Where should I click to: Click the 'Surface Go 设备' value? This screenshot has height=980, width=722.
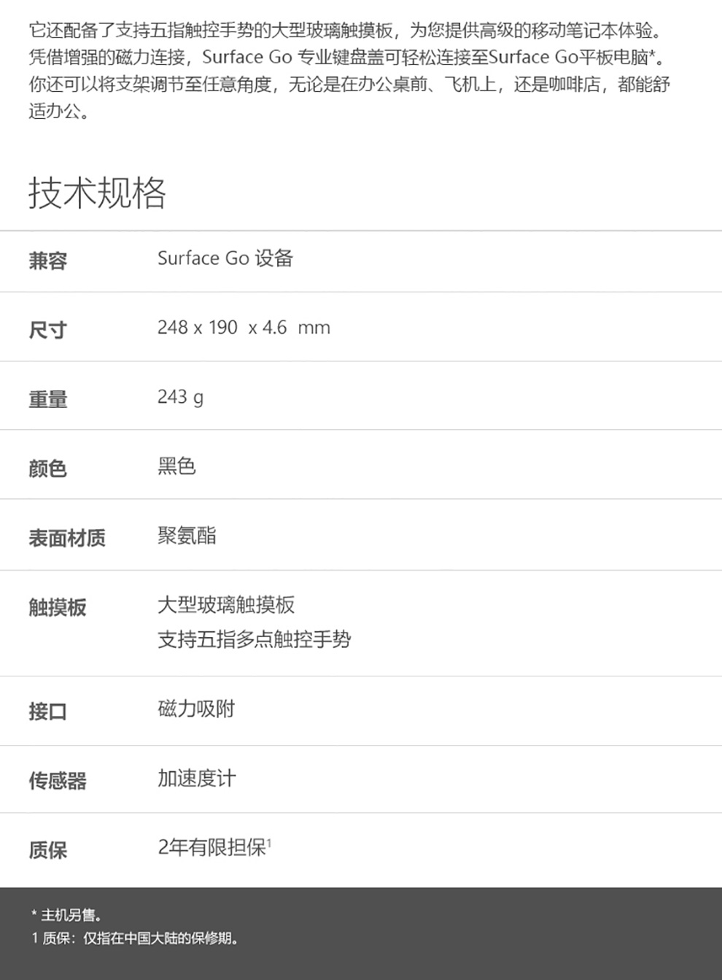click(225, 258)
